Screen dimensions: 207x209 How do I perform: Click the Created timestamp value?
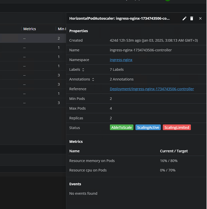click(154, 40)
